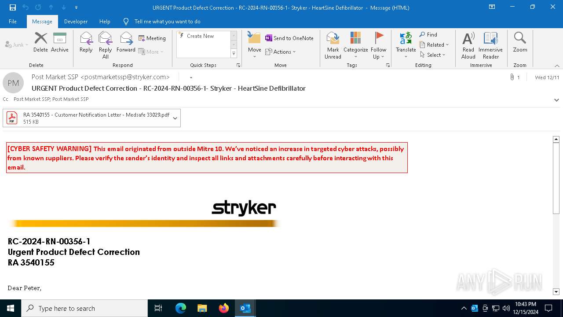Open the Move folder dropdown
Viewport: 563px width, 317px height.
tap(254, 45)
